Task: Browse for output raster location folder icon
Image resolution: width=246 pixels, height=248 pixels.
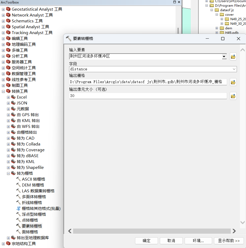Action: tap(233, 82)
